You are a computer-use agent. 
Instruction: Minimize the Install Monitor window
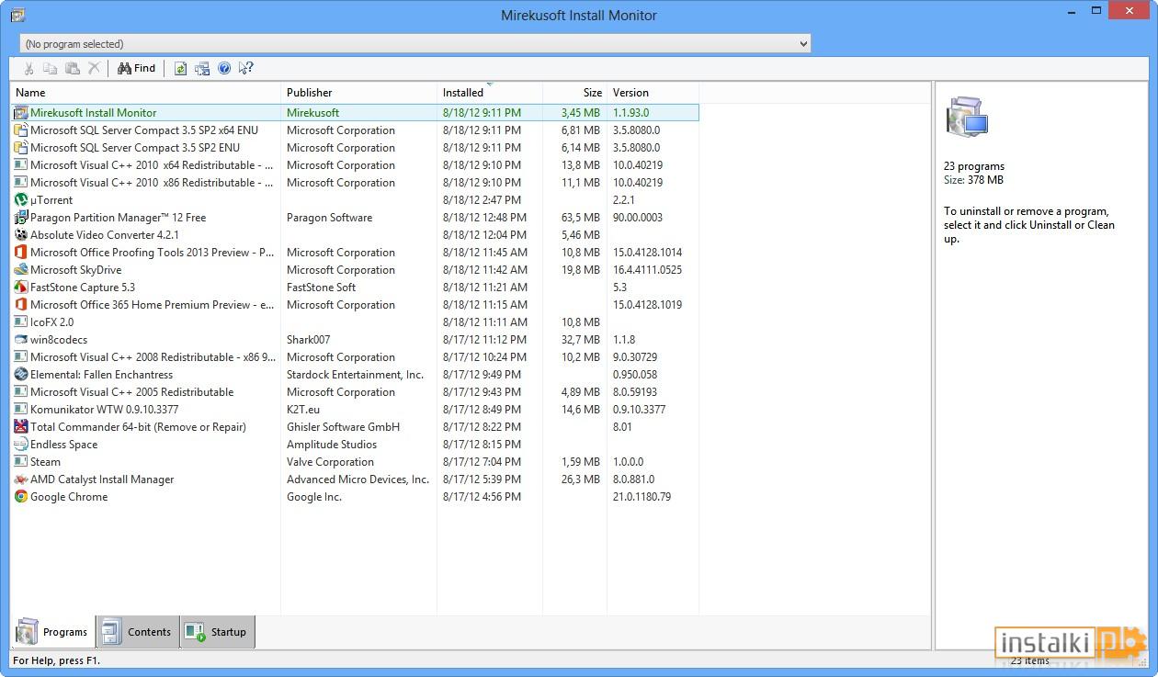click(1073, 12)
